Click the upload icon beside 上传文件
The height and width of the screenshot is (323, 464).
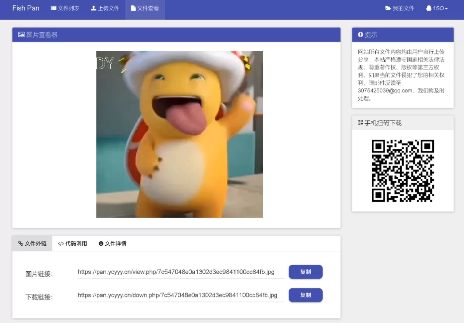94,8
